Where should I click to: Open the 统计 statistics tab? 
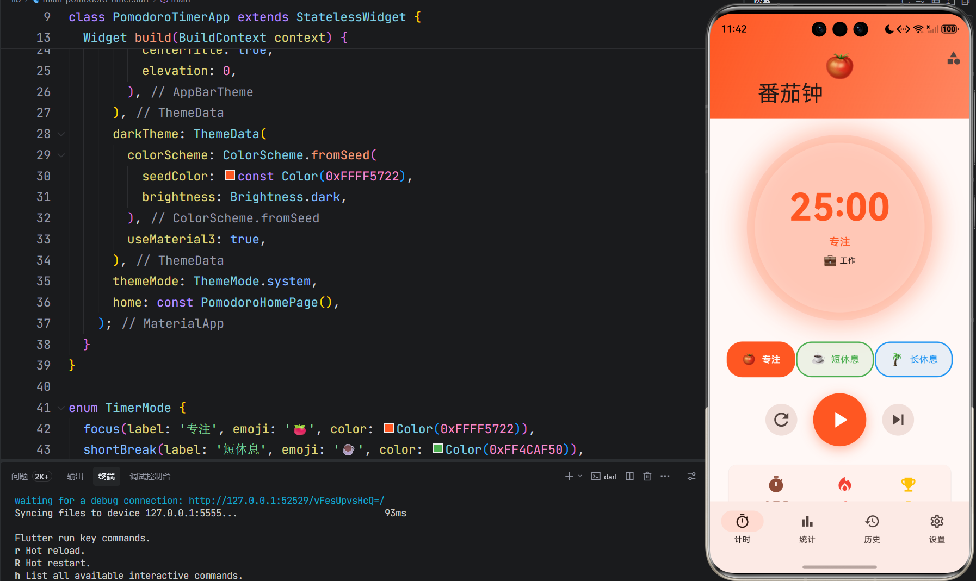(x=807, y=528)
